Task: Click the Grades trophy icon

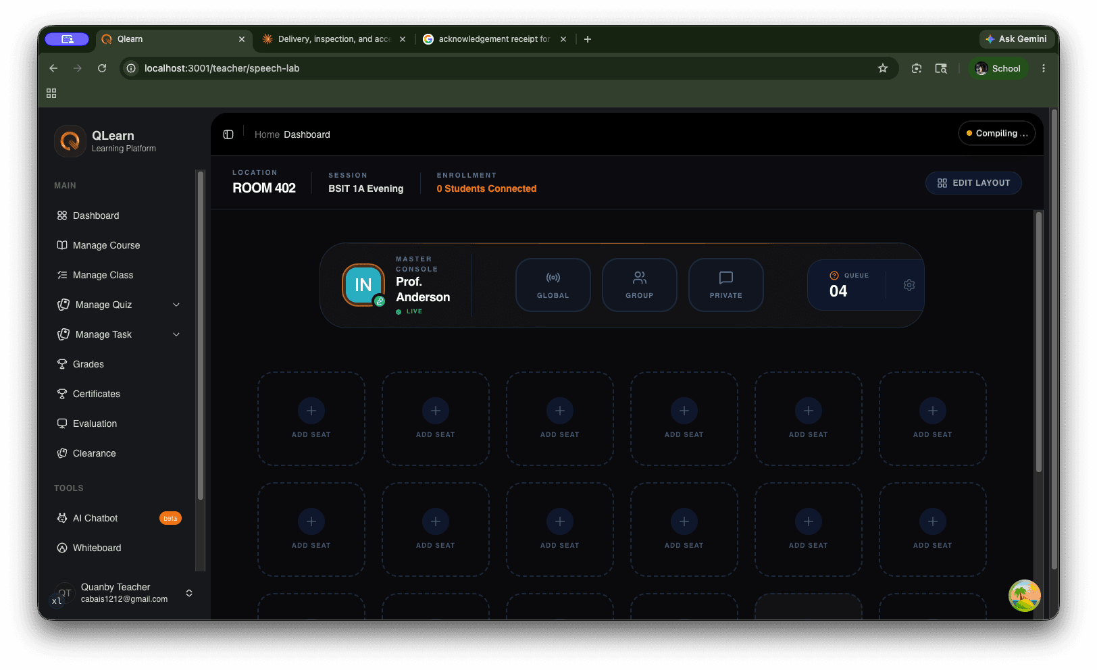Action: [62, 364]
